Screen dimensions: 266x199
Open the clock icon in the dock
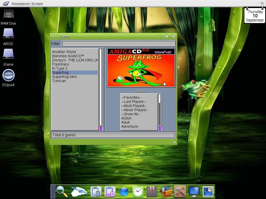point(138,192)
